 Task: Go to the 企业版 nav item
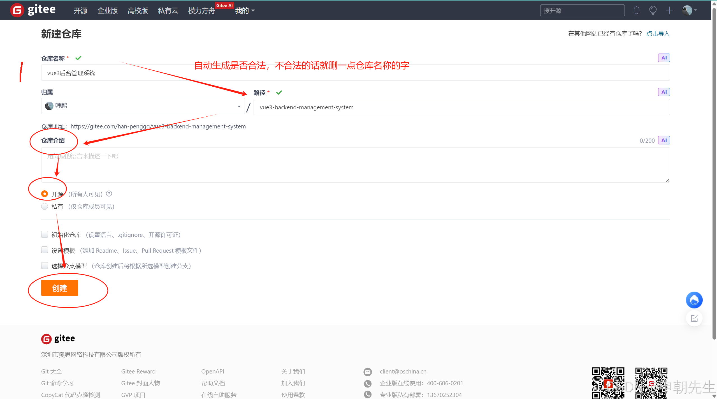(x=107, y=11)
